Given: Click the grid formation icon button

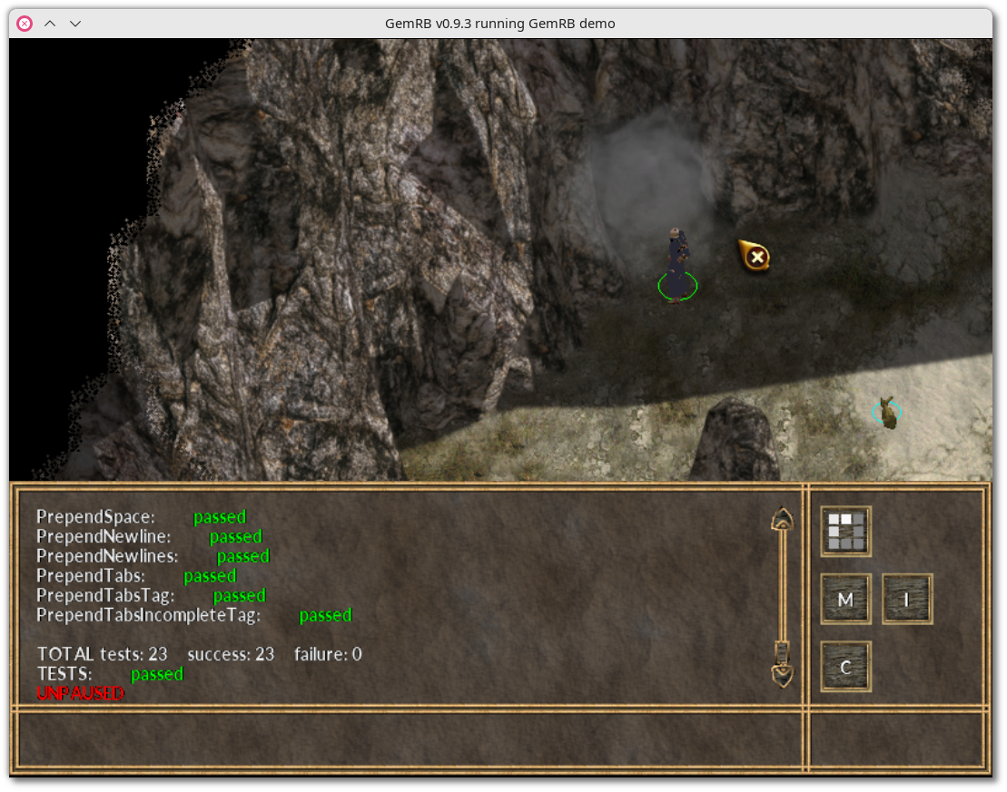Looking at the screenshot, I should pyautogui.click(x=845, y=532).
